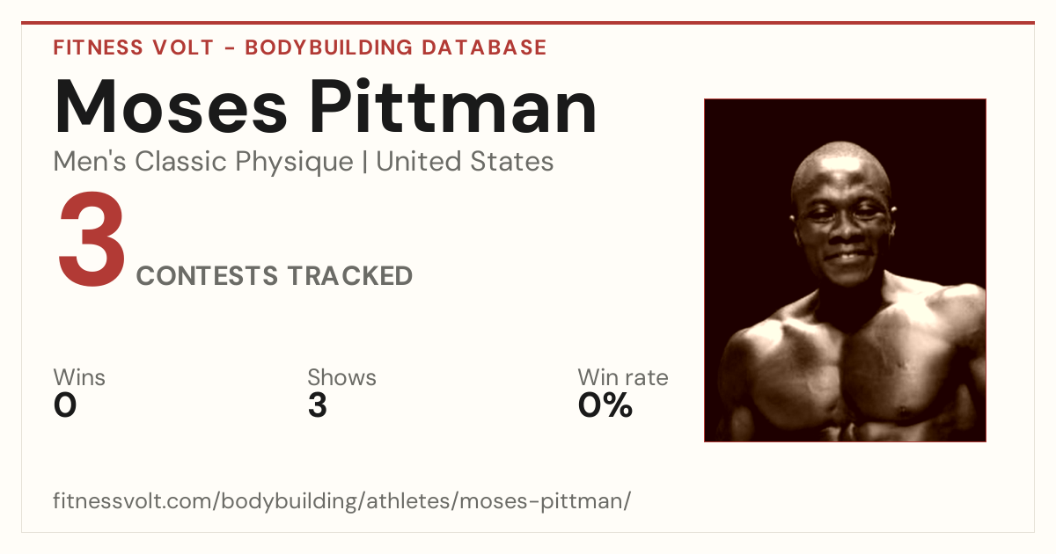Viewport: 1056px width, 554px height.
Task: Select the BODYBUILDING DATABASE header label
Action: [x=396, y=47]
